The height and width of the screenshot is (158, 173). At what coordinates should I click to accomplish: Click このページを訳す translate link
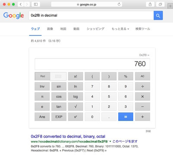pos(125,141)
